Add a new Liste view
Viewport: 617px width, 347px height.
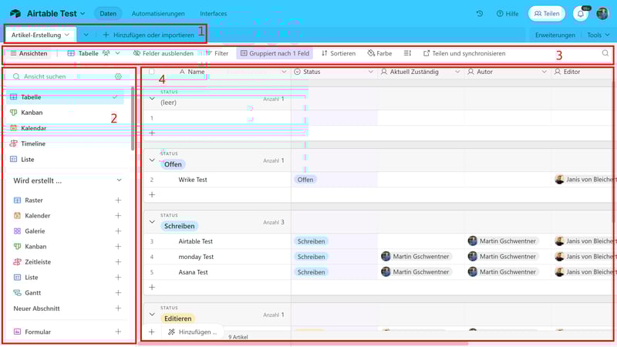(118, 278)
